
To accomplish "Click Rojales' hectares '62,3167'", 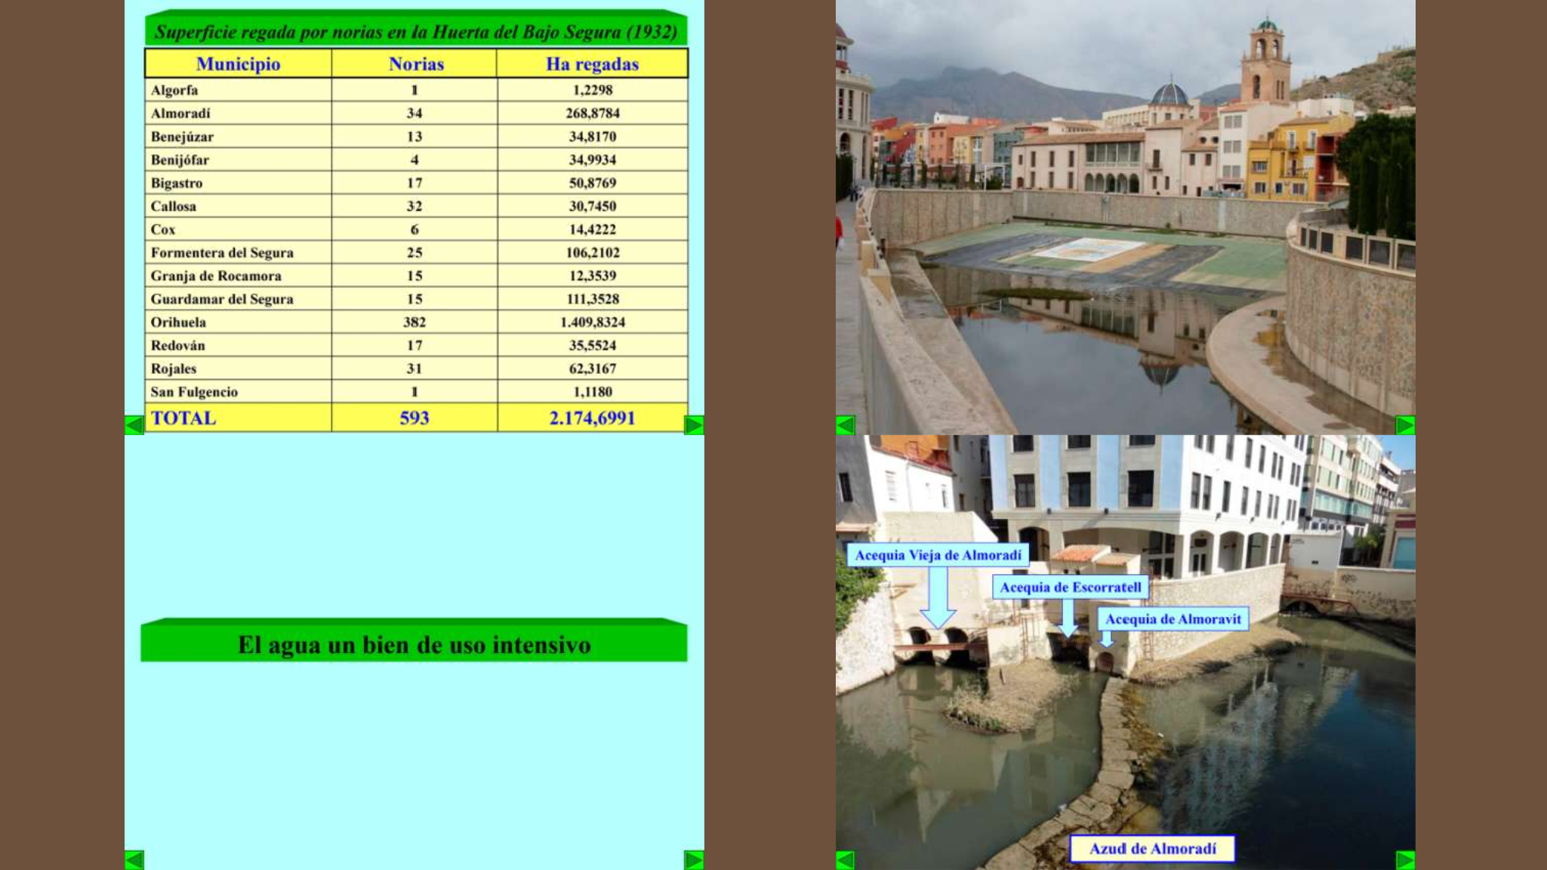I will 593,369.
